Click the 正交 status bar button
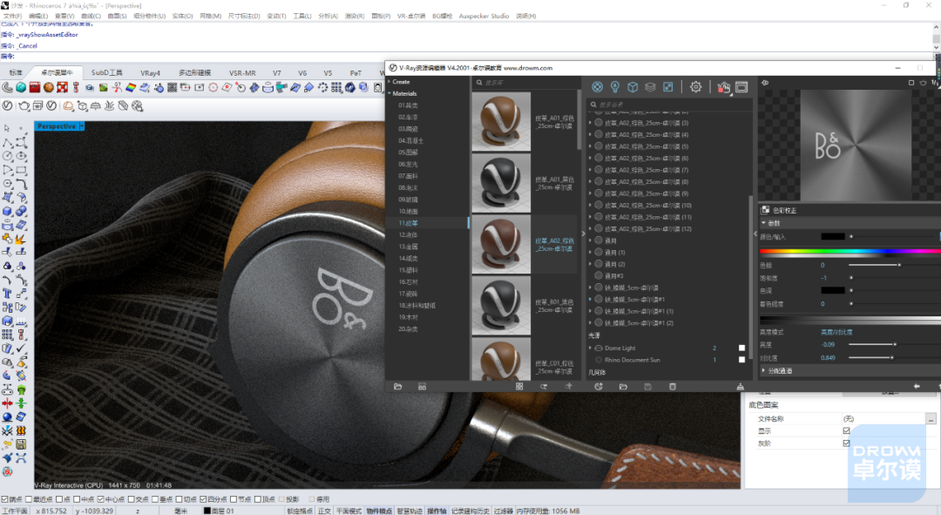Image resolution: width=941 pixels, height=515 pixels. point(324,511)
